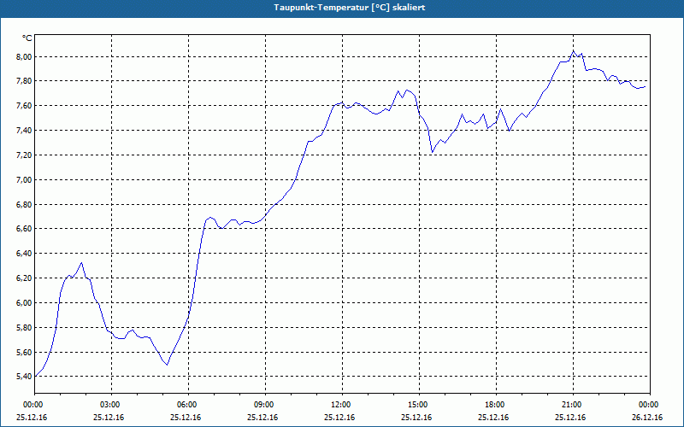This screenshot has height=427, width=684.
Task: Select the 6,00 y-axis value
Action: pos(25,303)
